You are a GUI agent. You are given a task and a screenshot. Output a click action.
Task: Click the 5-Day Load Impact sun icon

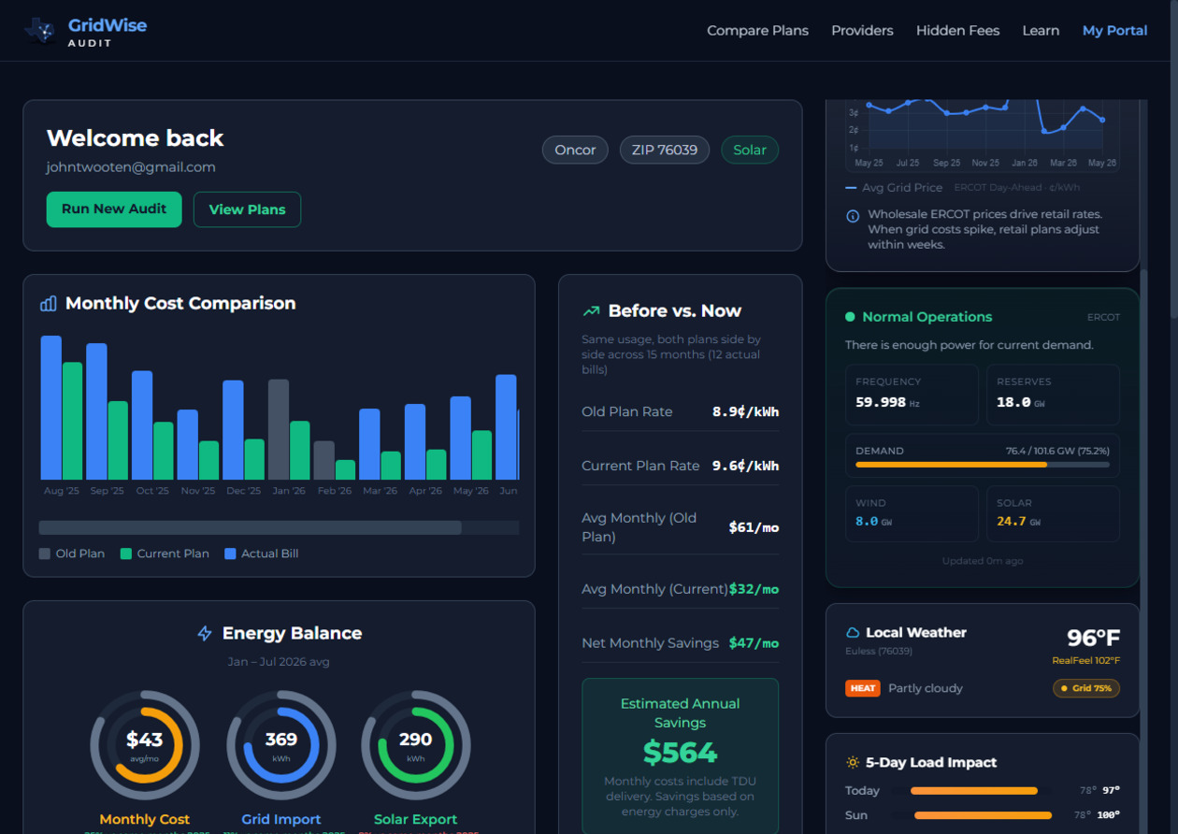tap(853, 762)
